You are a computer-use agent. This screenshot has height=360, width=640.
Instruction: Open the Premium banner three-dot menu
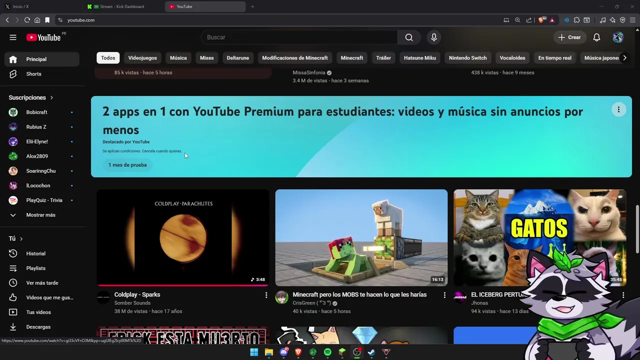click(x=618, y=109)
